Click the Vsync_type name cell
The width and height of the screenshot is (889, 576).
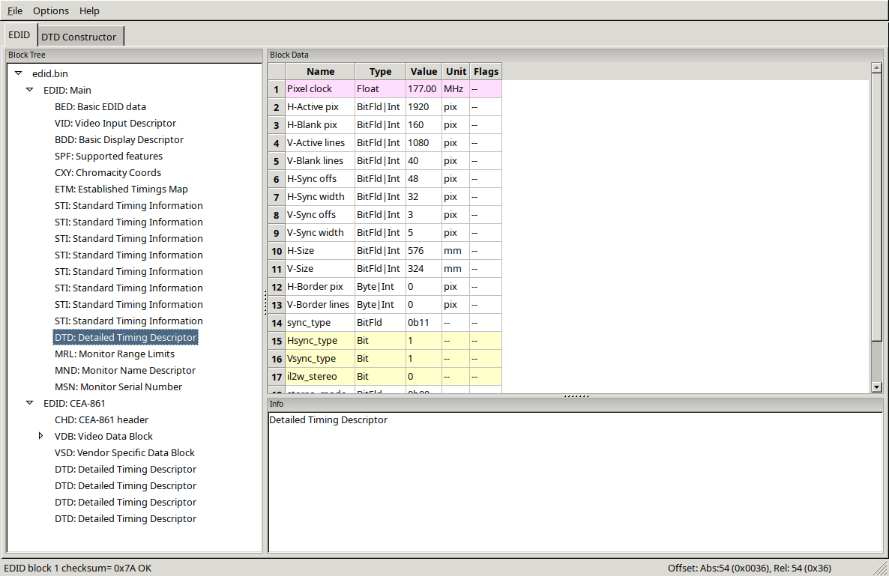pyautogui.click(x=320, y=359)
